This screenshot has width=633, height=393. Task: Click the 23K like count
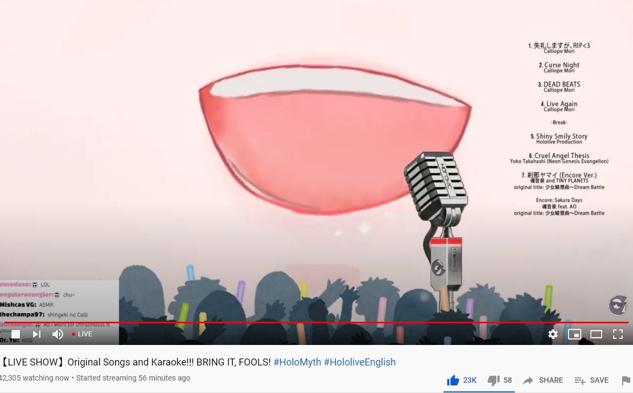(x=469, y=380)
